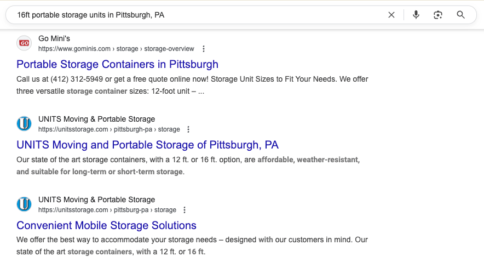Submit search using the magnifying glass icon
Viewport: 484px width, 262px height.
[x=460, y=15]
